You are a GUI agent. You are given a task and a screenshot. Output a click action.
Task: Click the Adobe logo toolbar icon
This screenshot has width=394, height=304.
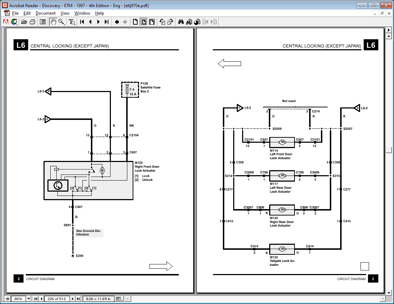(x=6, y=22)
